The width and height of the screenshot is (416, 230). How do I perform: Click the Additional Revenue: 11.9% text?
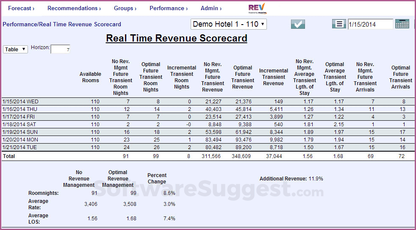[291, 179]
